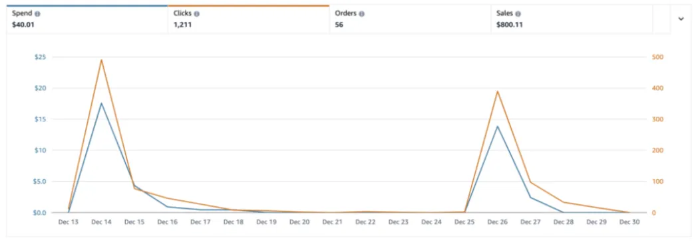
Task: Click the Dec 17 axis label
Action: [x=200, y=223]
